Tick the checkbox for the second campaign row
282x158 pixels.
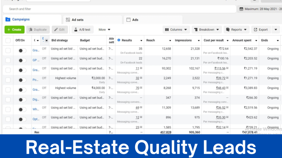click(x=8, y=60)
